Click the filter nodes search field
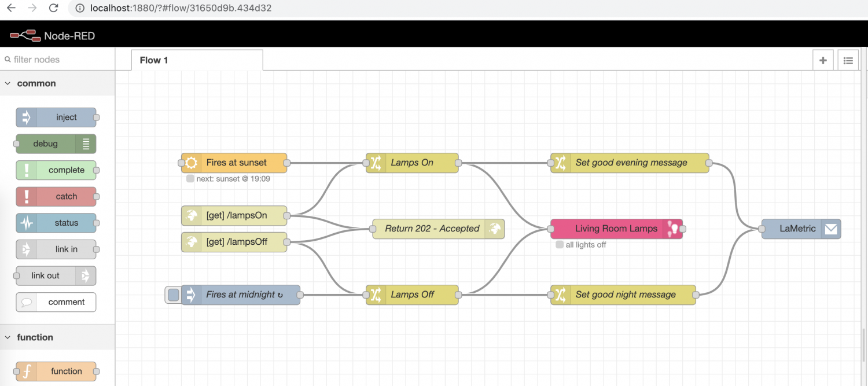Viewport: 868px width, 386px height. tap(52, 59)
